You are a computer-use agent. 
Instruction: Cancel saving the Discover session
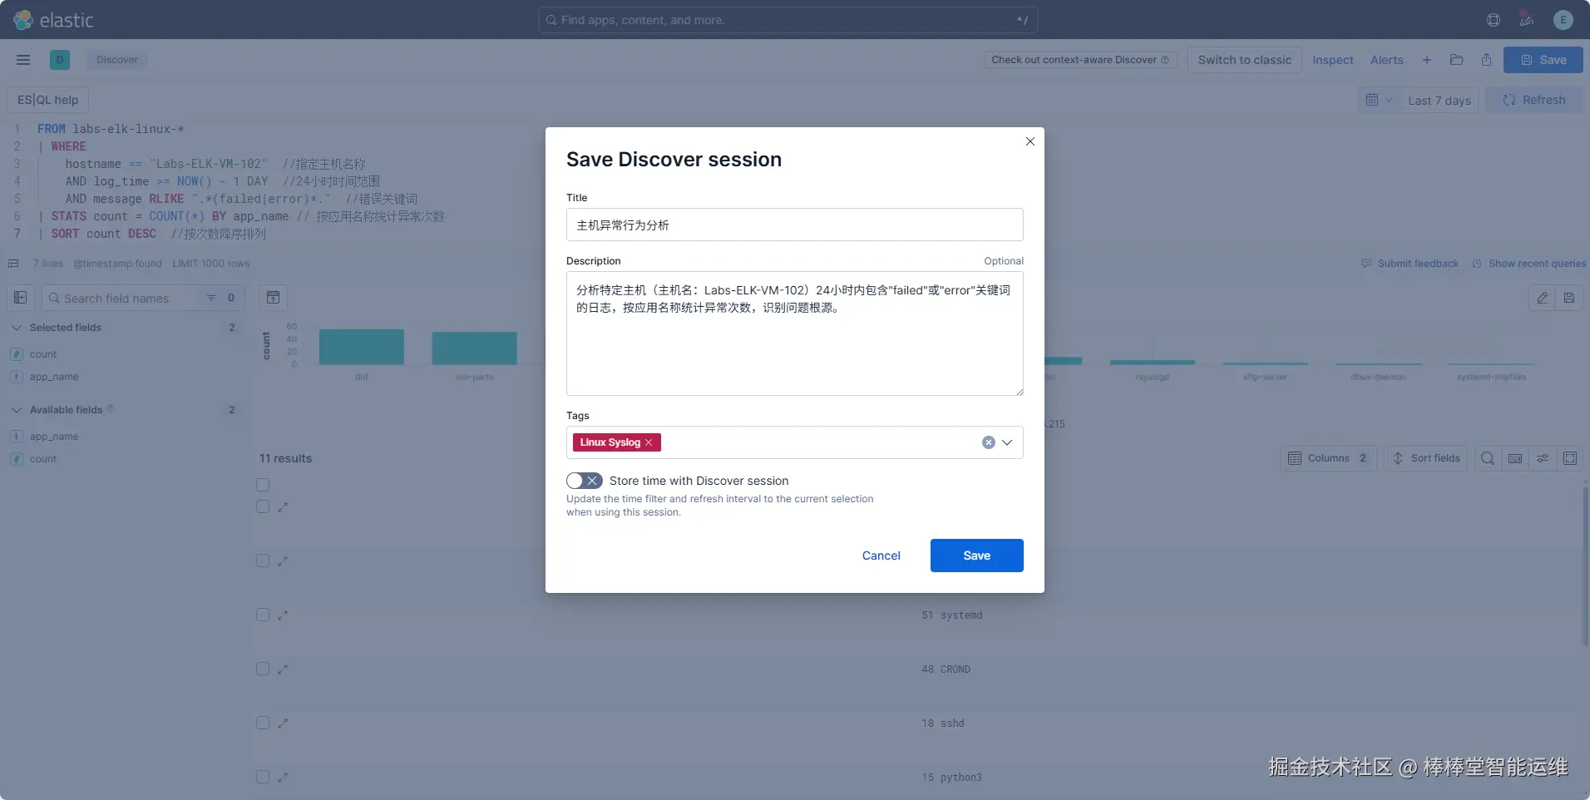(x=881, y=556)
